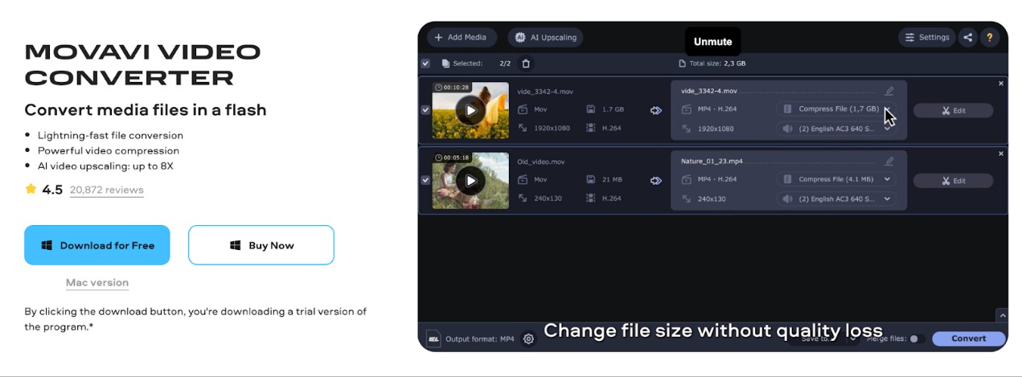1022x377 pixels.
Task: Enable the Merge files toggle
Action: [x=915, y=339]
